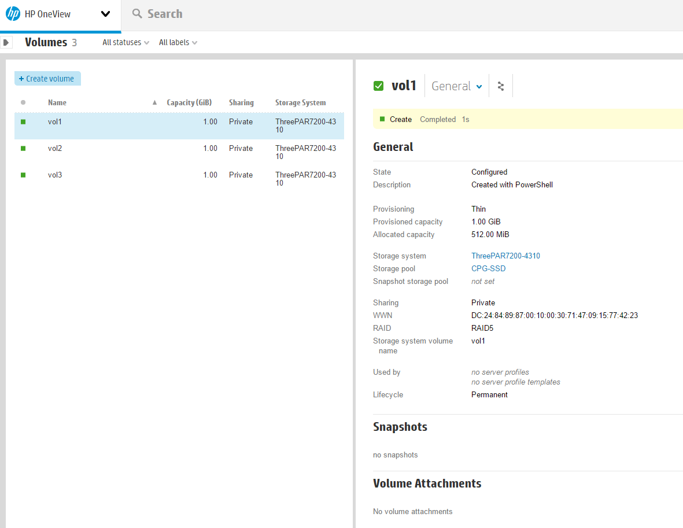Click the HP logo icon
This screenshot has width=683, height=528.
pyautogui.click(x=13, y=13)
